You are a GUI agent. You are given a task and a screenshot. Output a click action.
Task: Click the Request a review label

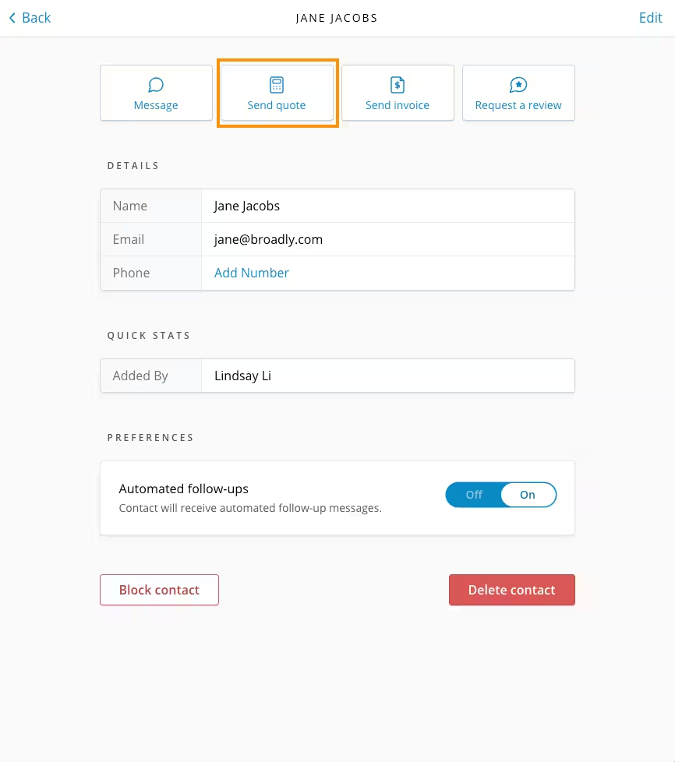(518, 105)
